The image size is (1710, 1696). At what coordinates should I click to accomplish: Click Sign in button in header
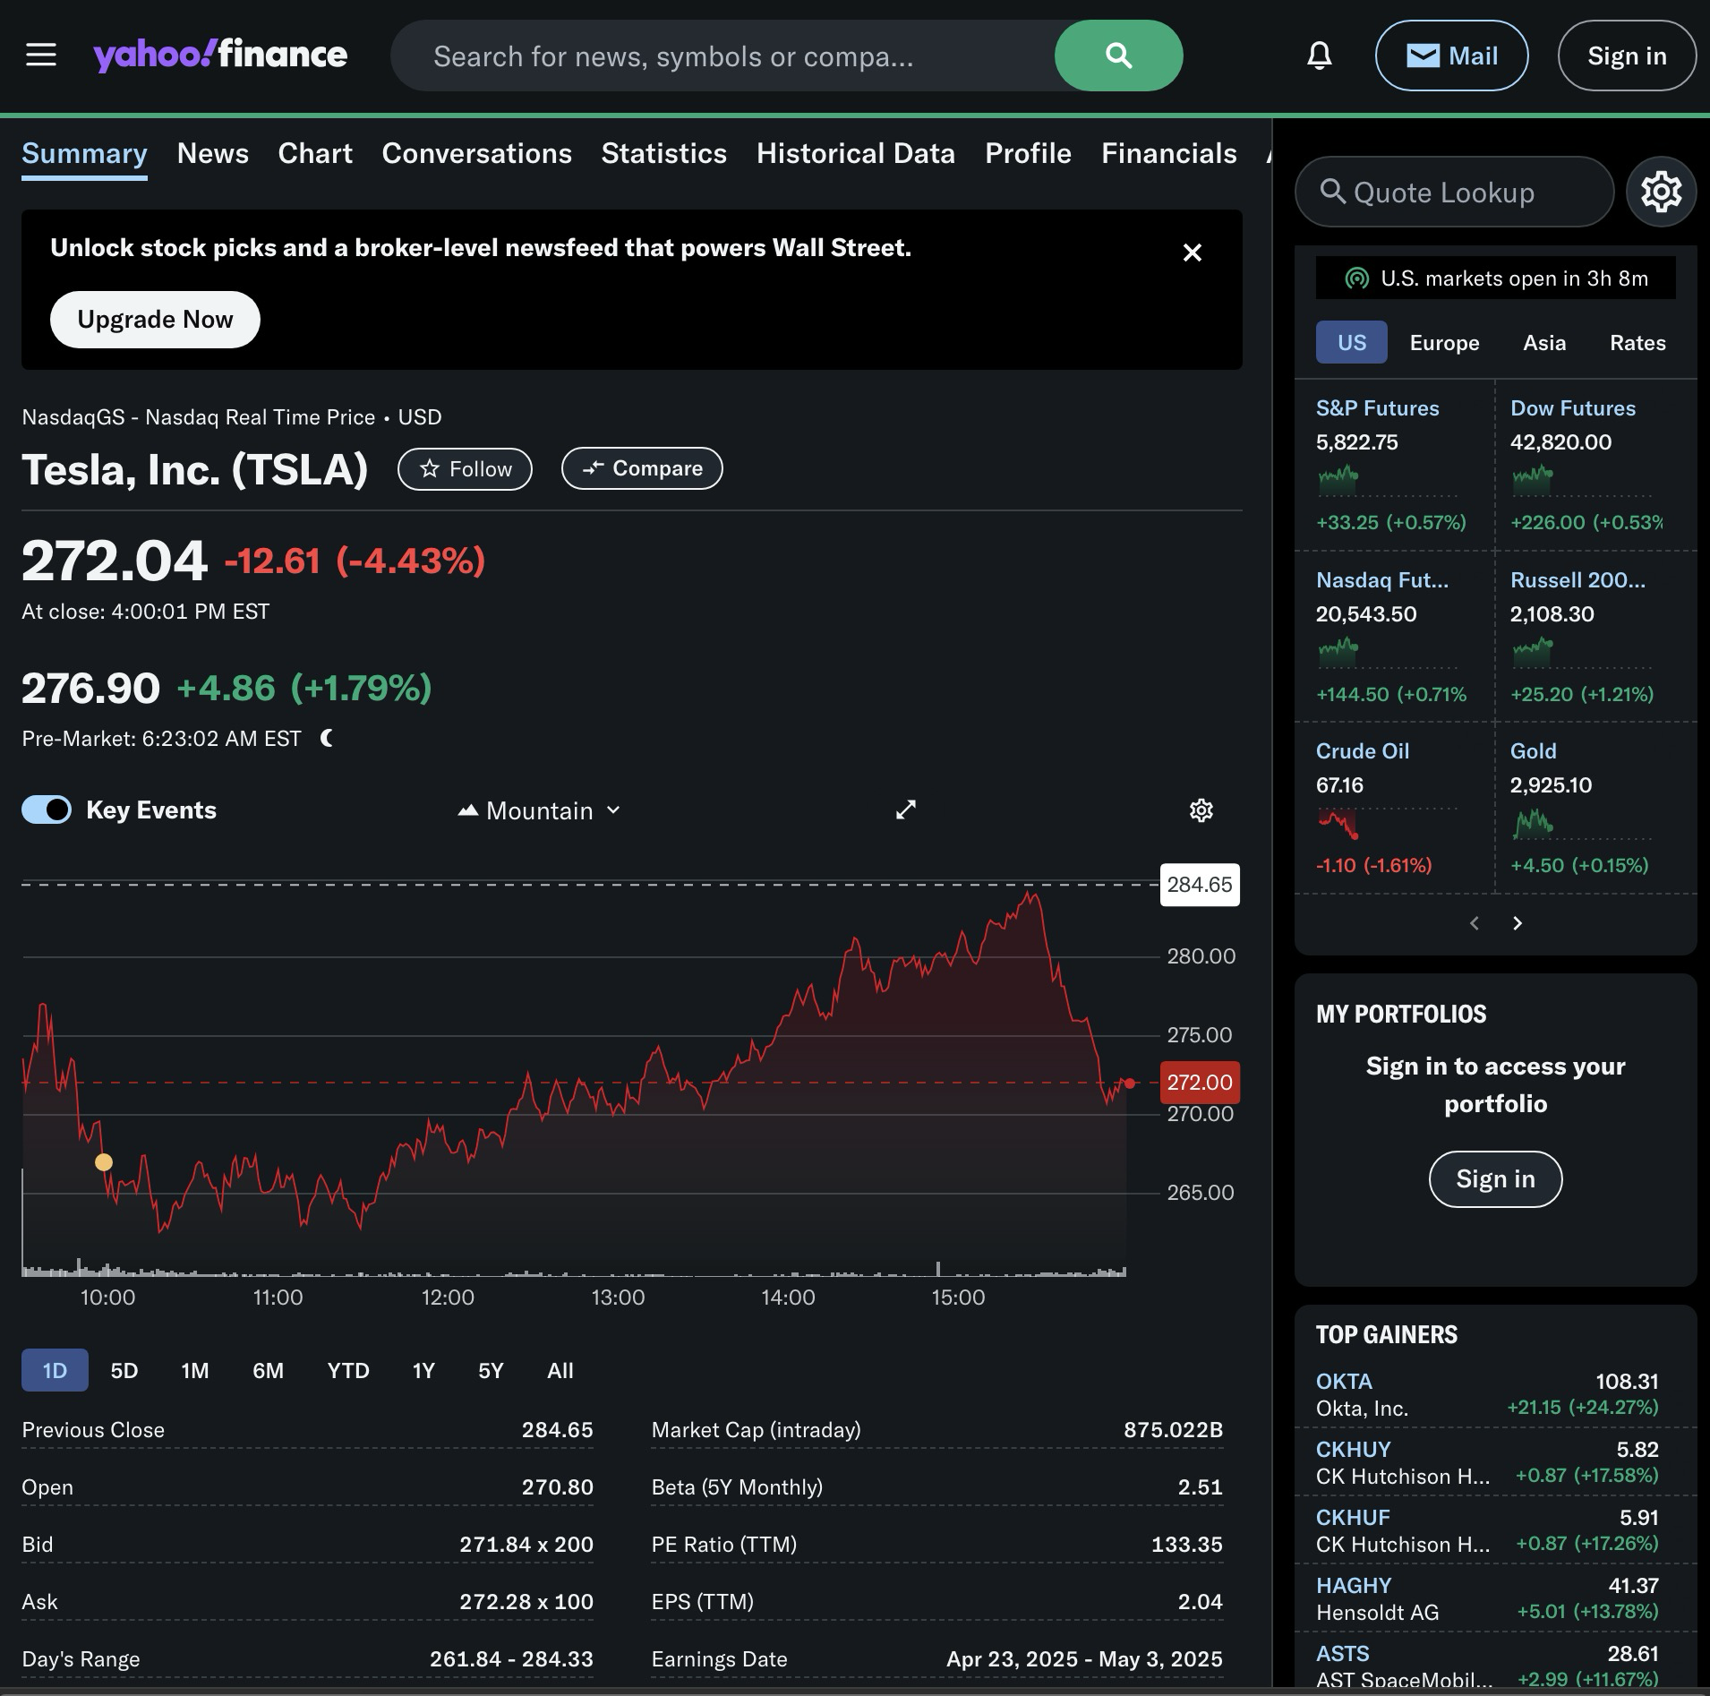(x=1627, y=56)
